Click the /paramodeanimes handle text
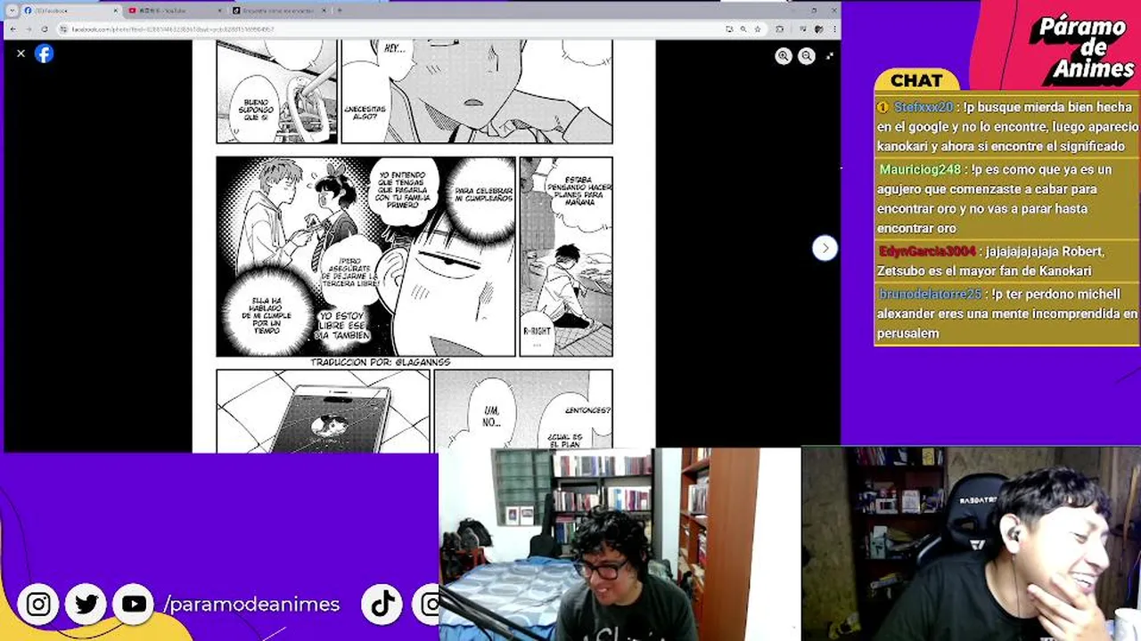 (251, 604)
